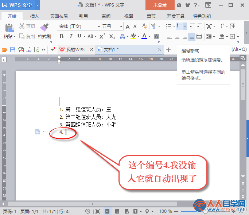The height and width of the screenshot is (215, 249).
Task: Click the Print Preview icon
Action: (37, 50)
